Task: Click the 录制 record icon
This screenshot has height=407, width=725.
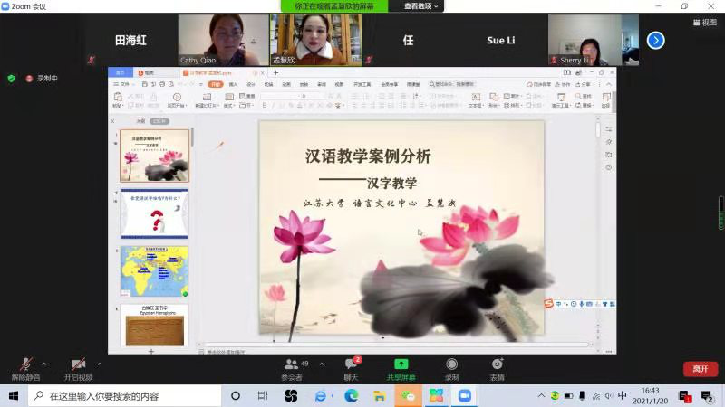Action: [x=451, y=366]
